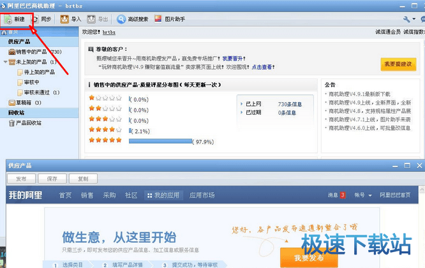Click the 供应产品 window scrollbar up arrow
The height and width of the screenshot is (268, 425).
[422, 189]
